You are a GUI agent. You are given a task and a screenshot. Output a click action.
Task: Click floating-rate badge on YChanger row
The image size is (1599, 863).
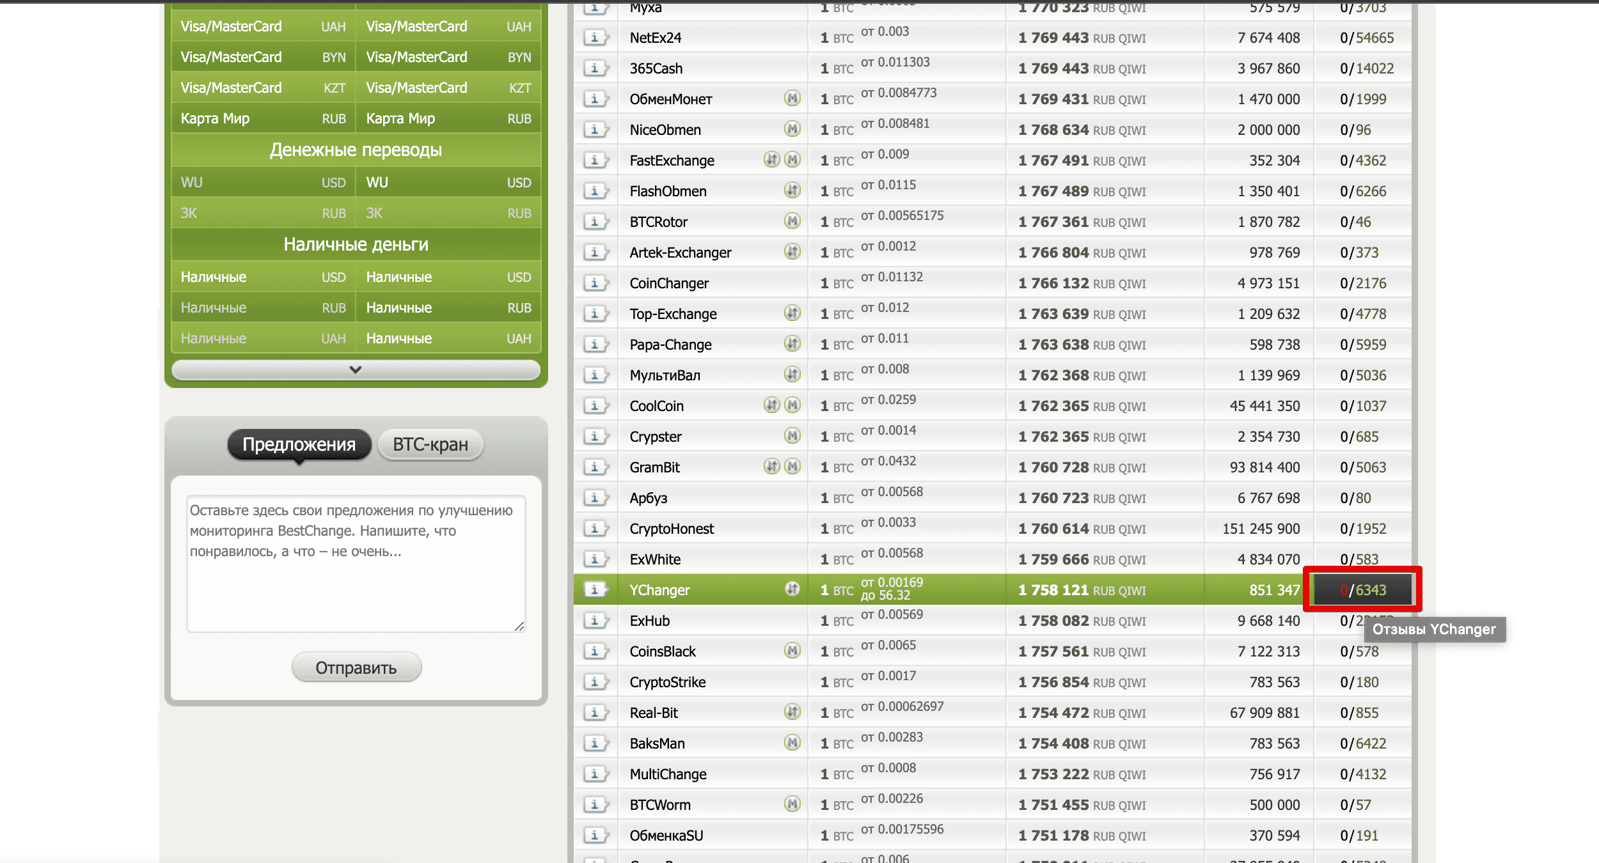pos(792,589)
